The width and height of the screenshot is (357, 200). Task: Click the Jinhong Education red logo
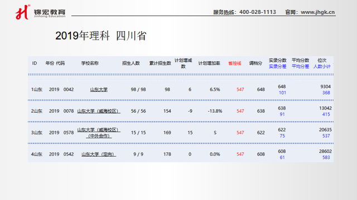point(23,12)
